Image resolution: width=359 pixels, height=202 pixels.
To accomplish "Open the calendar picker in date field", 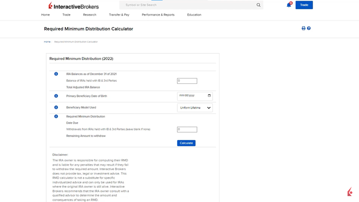I will coord(209,95).
